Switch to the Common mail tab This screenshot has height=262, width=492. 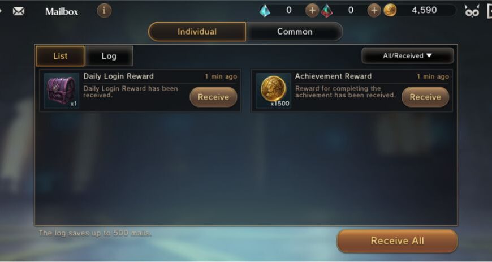pos(295,32)
